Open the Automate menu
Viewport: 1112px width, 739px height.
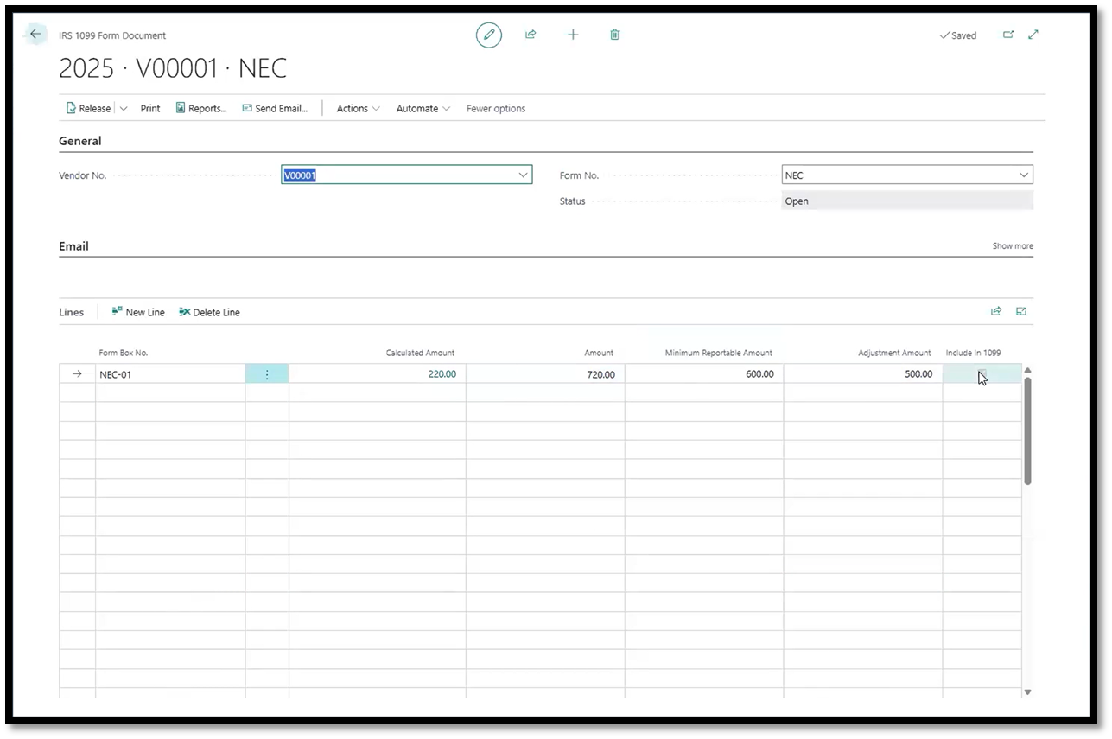click(422, 108)
